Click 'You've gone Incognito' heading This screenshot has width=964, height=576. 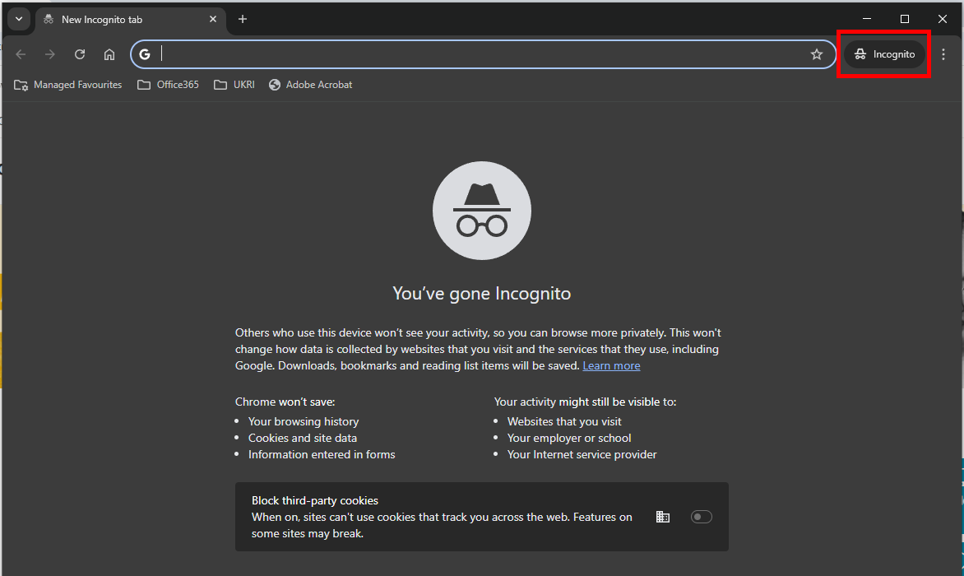coord(482,294)
